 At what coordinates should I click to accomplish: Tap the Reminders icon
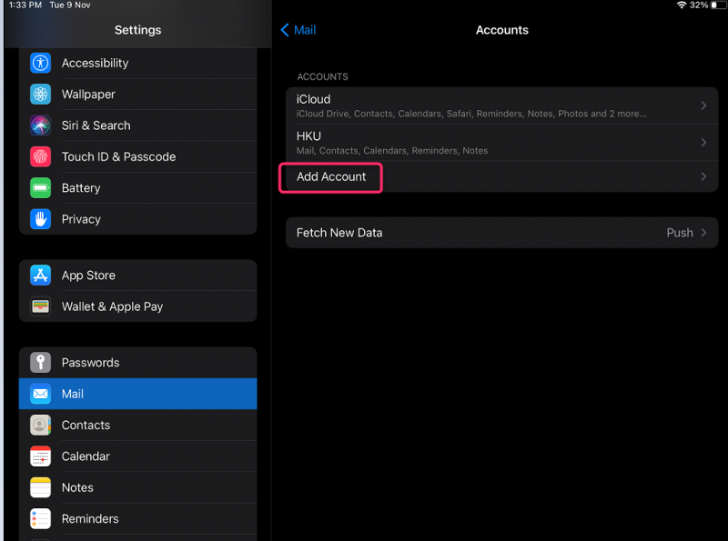(x=40, y=519)
